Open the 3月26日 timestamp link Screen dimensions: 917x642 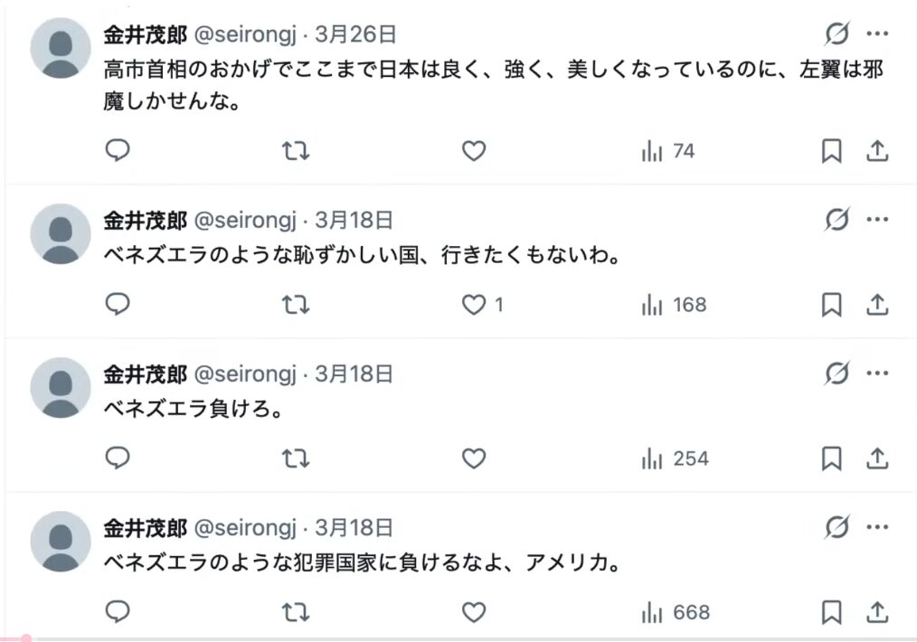coord(355,34)
